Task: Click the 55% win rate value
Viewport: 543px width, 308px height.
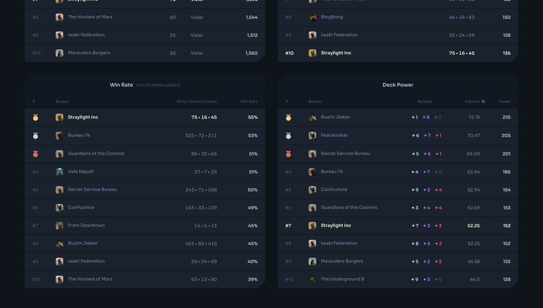Action: [x=253, y=118]
